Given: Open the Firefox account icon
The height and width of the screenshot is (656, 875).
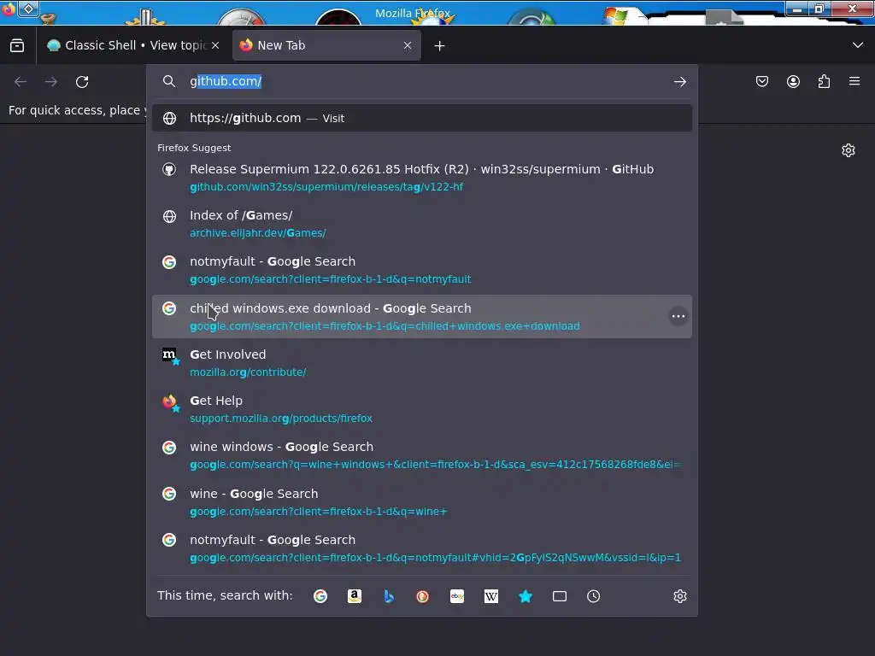Looking at the screenshot, I should tap(793, 81).
